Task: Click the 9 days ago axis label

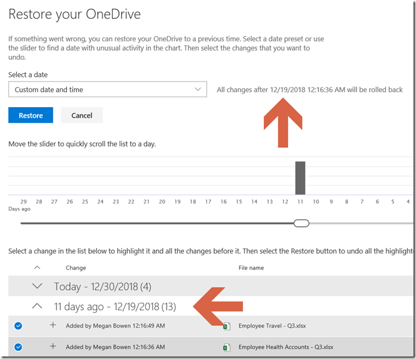Action: 331,202
